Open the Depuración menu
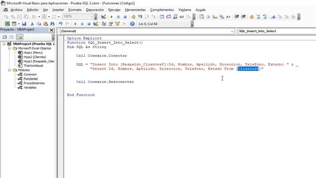The width and height of the screenshot is (316, 178). coord(95,10)
